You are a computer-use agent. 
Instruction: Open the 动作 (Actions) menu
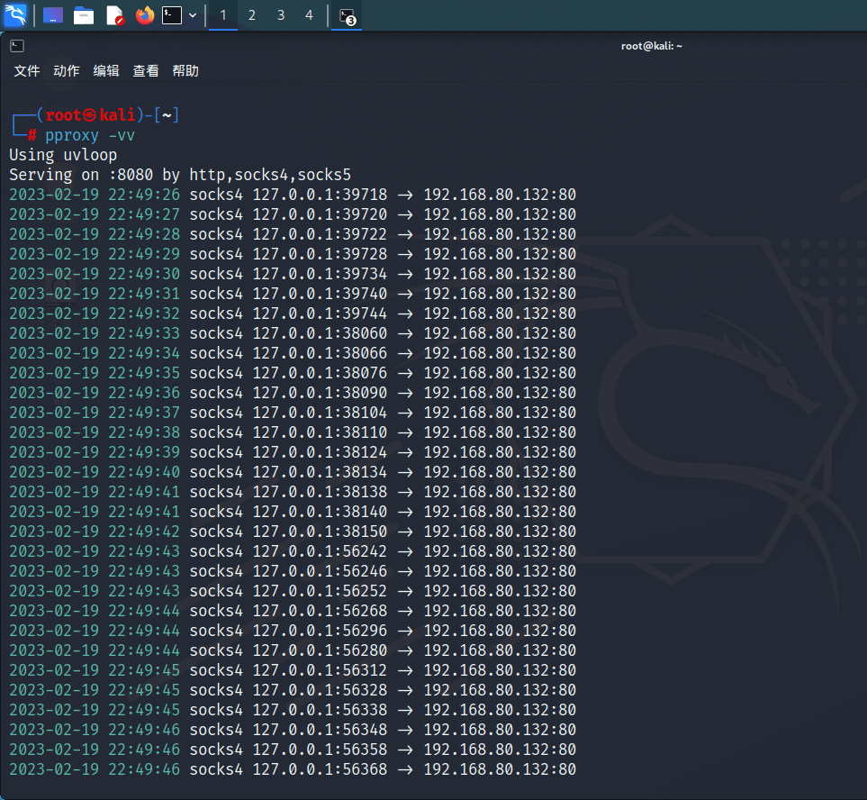(67, 71)
